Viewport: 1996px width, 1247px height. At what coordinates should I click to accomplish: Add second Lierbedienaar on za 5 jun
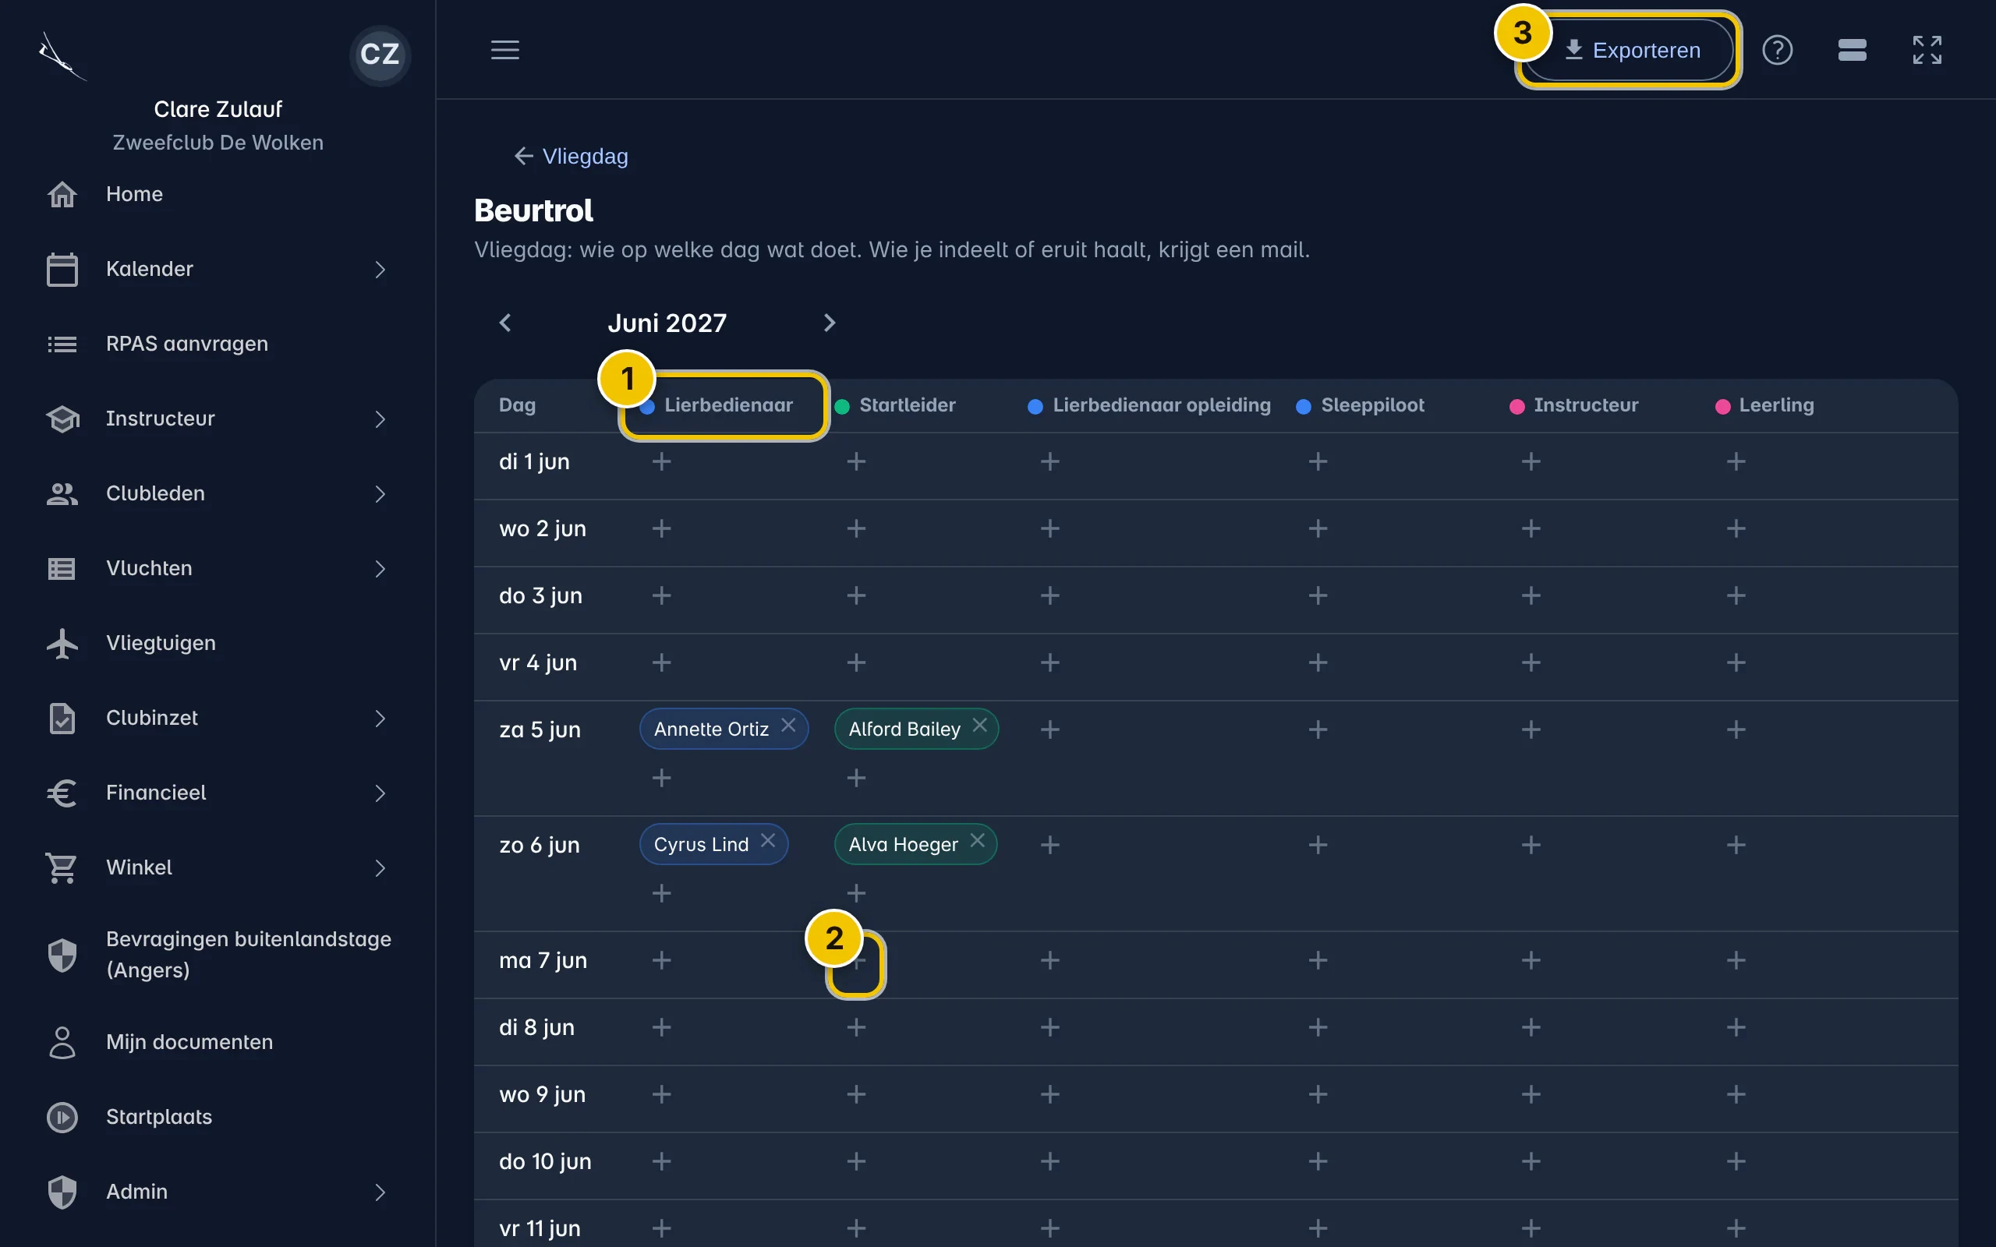click(x=661, y=778)
